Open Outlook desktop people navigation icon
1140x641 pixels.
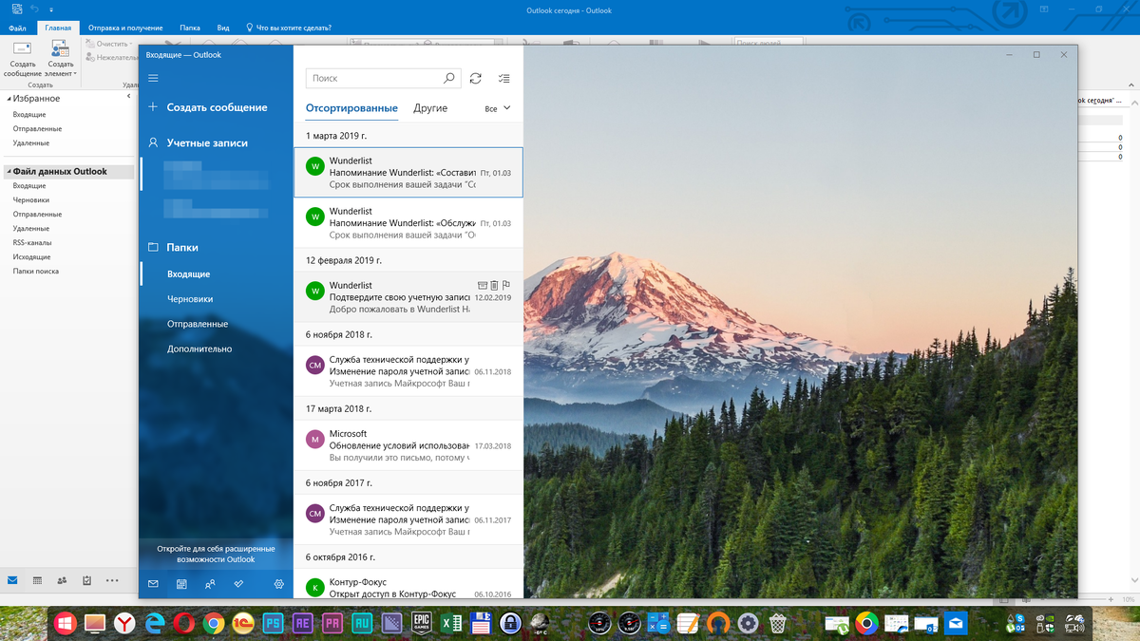pyautogui.click(x=62, y=579)
